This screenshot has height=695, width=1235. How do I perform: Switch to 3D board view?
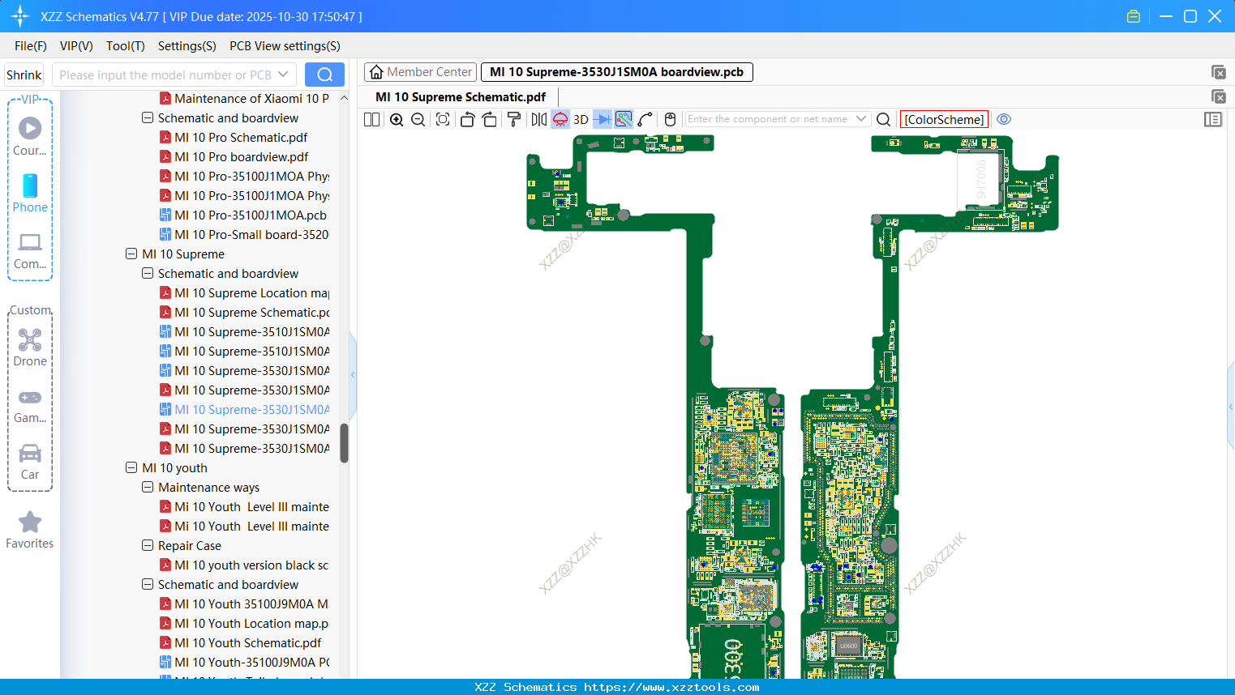coord(581,119)
